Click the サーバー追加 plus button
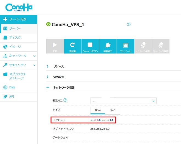Screen dimensions: 181x144 point(19,19)
